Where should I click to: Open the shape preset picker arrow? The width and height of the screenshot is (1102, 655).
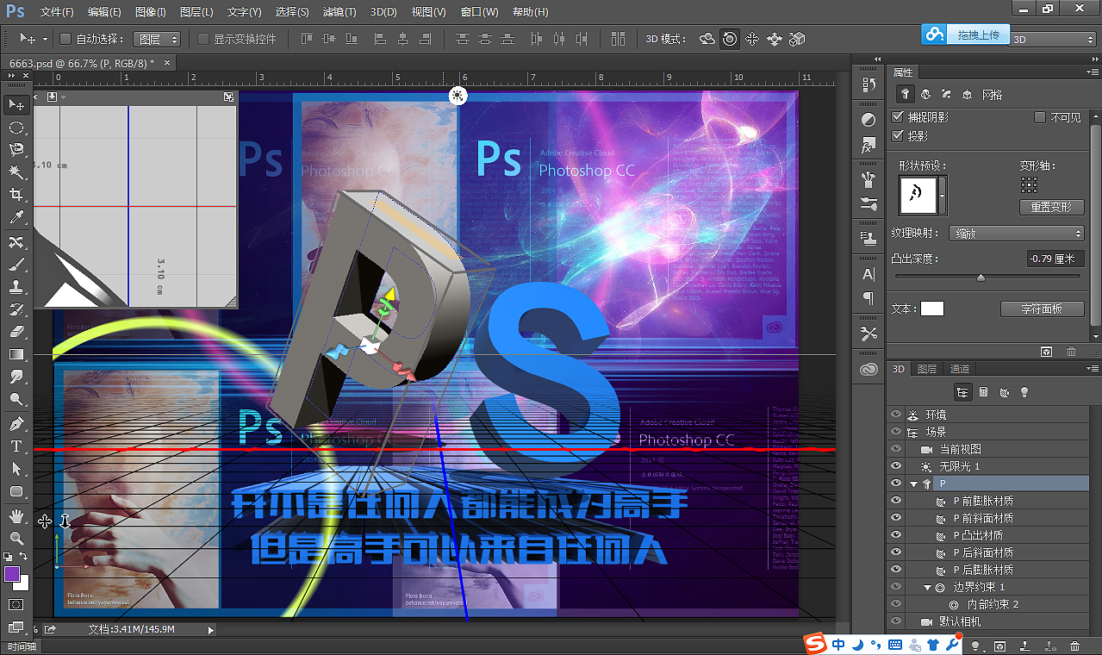click(x=942, y=196)
